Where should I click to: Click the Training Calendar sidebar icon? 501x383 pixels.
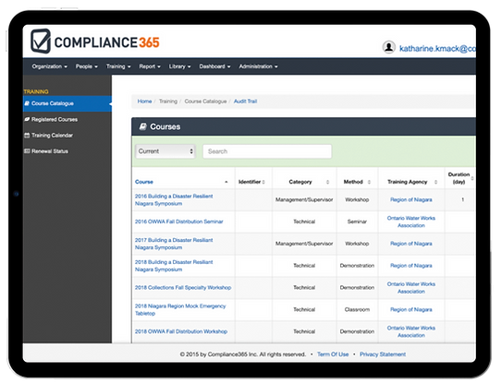click(27, 136)
